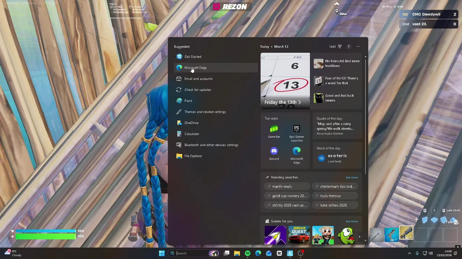
Task: Search trending term gold cup runners
Action: [287, 196]
